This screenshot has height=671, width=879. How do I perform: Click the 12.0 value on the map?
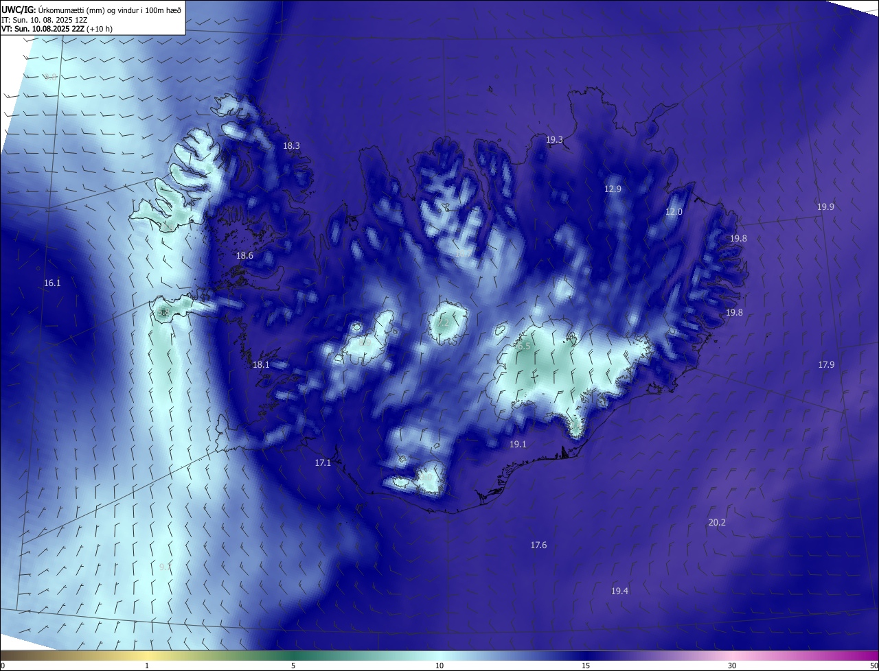click(674, 212)
